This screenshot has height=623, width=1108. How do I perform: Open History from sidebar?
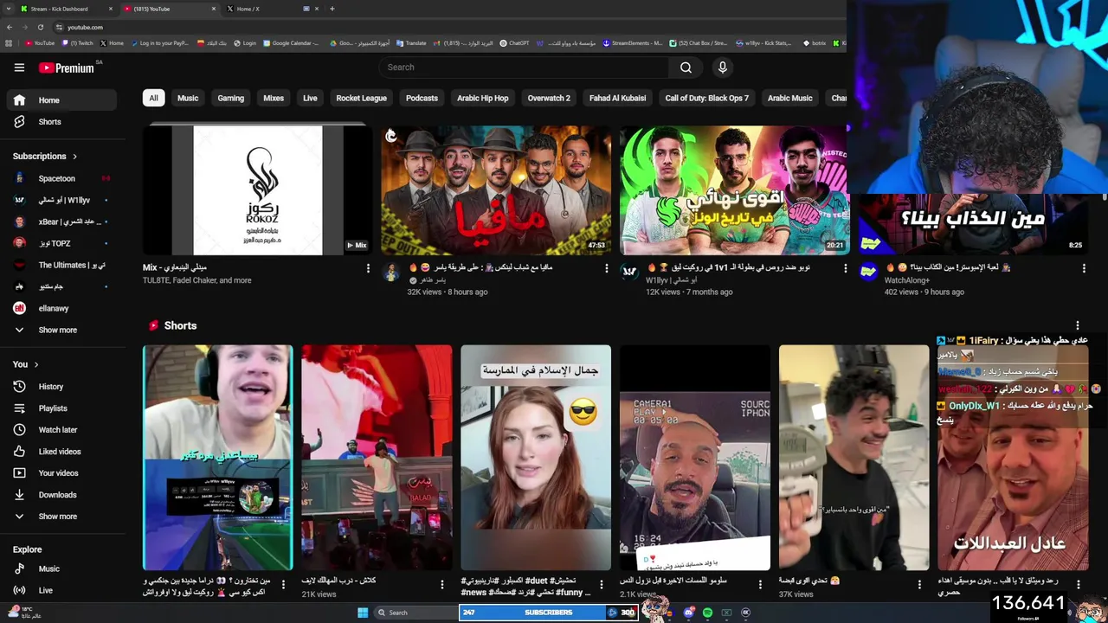coord(61,387)
